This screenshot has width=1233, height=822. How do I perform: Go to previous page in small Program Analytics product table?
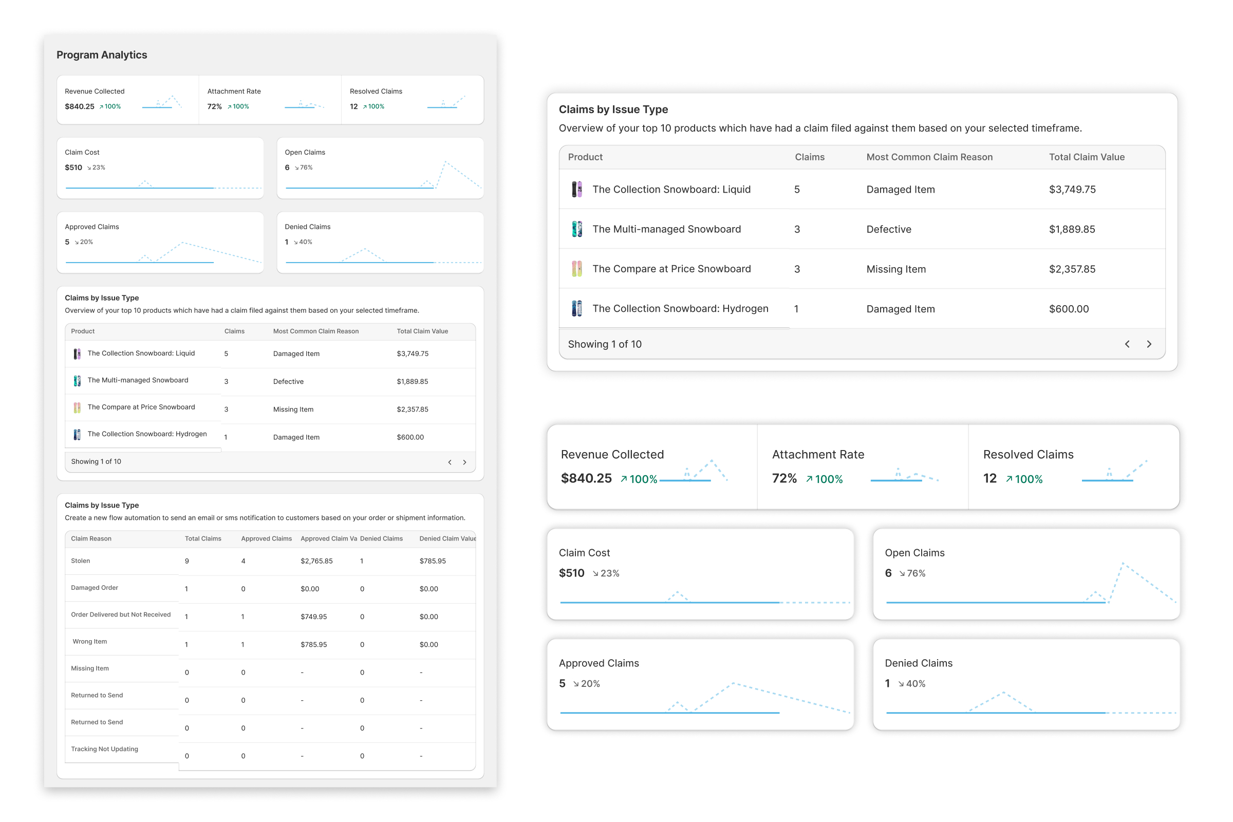tap(450, 462)
